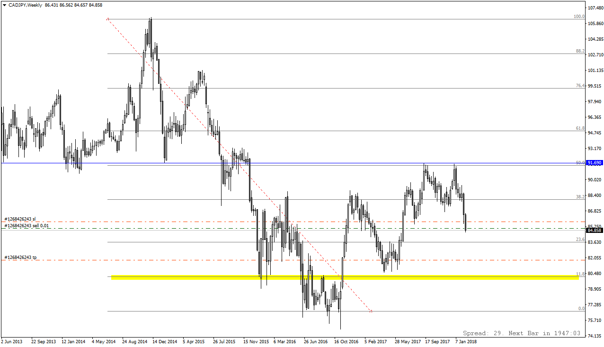Click the 99.515 price axis label

click(594, 86)
